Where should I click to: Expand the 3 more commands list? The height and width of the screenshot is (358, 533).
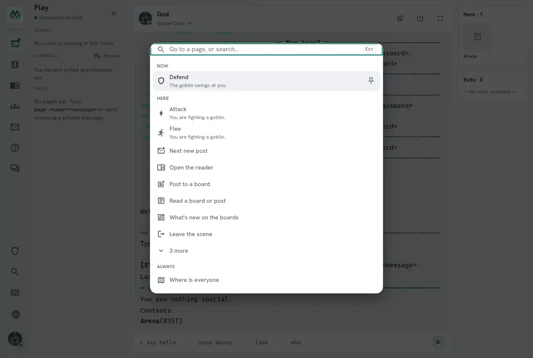(x=266, y=251)
